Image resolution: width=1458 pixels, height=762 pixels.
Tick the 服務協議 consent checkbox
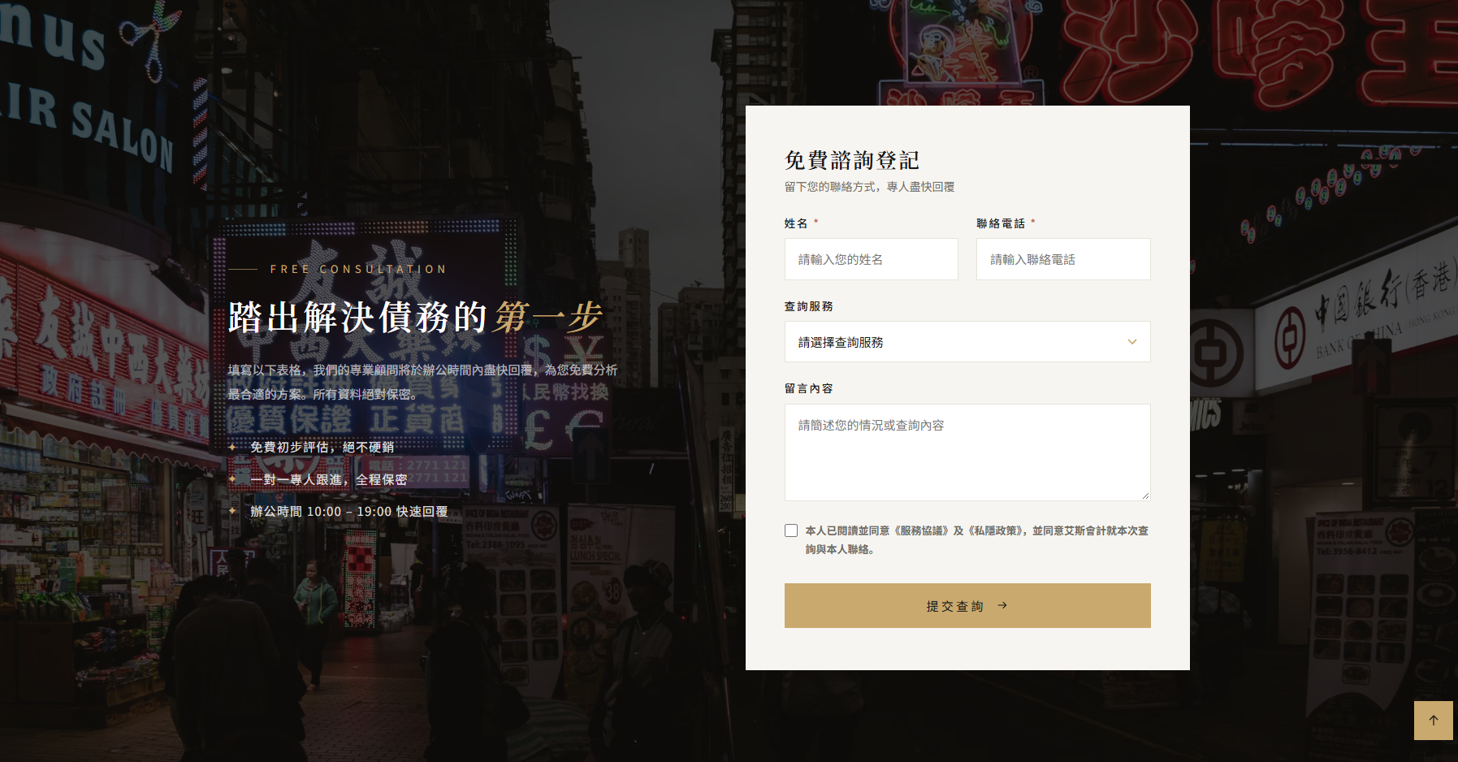(x=791, y=530)
